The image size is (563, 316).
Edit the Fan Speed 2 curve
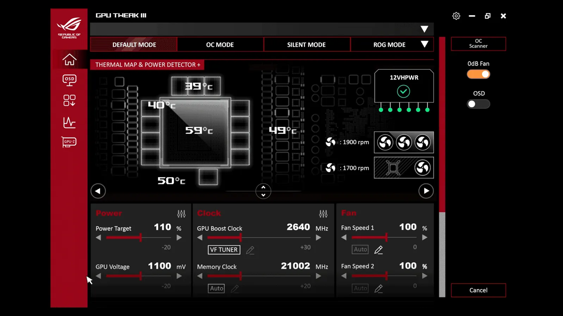click(x=378, y=289)
